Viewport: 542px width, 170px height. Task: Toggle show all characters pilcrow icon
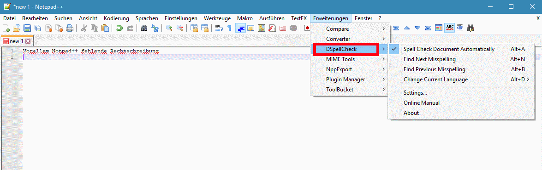coord(229,28)
